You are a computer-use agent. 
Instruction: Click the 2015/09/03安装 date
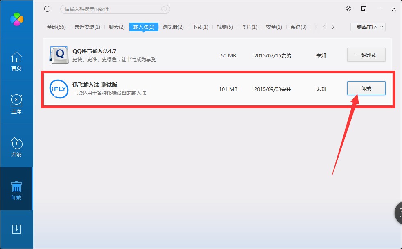(273, 89)
